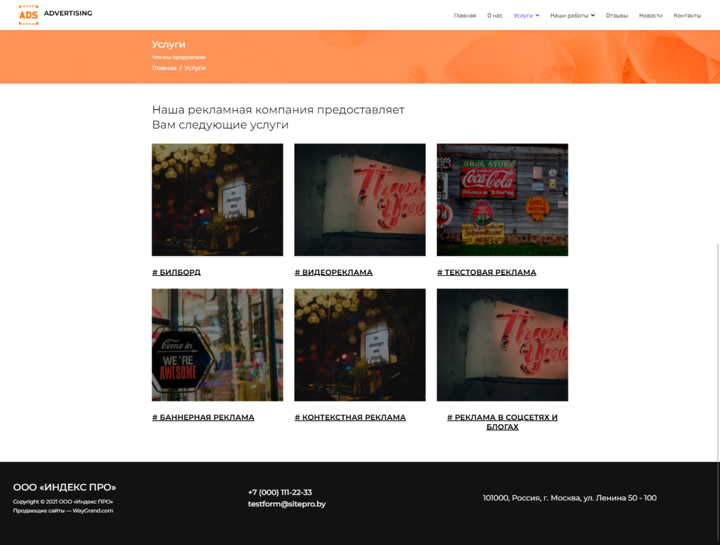Viewport: 720px width, 545px height.
Task: Open the We're Awesome sign image
Action: tap(217, 345)
